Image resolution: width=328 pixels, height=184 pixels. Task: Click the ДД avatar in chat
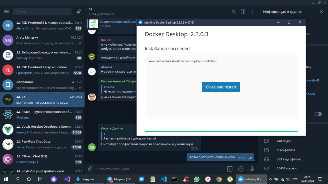[x=92, y=147]
